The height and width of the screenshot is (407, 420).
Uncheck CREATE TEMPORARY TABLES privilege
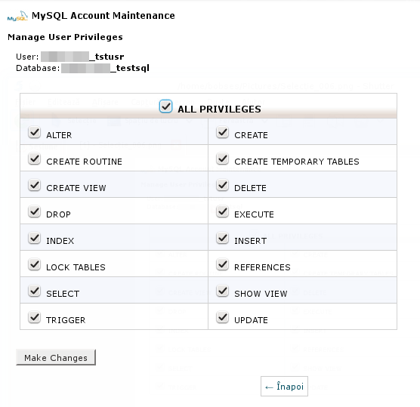[x=223, y=159]
